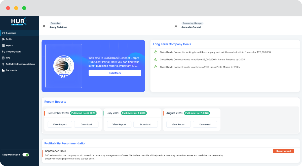This screenshot has height=166, width=302.
Task: Click the $20,000,000 exit goal icon
Action: [156, 52]
